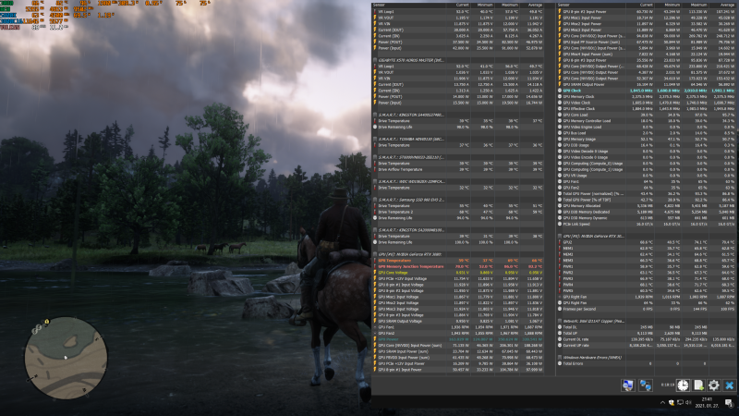739x416 pixels.
Task: Select the Current DL rate row
Action: coord(646,339)
